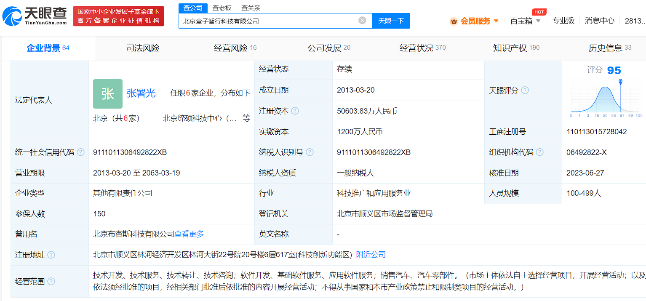The image size is (646, 301).
Task: Switch to the 经营风险 tab
Action: pyautogui.click(x=235, y=48)
